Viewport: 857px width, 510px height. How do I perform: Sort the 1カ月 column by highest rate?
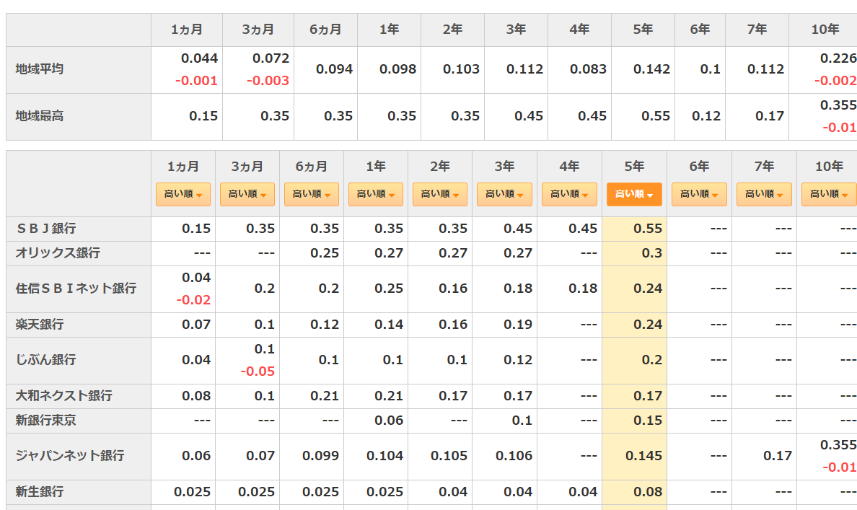tap(183, 194)
